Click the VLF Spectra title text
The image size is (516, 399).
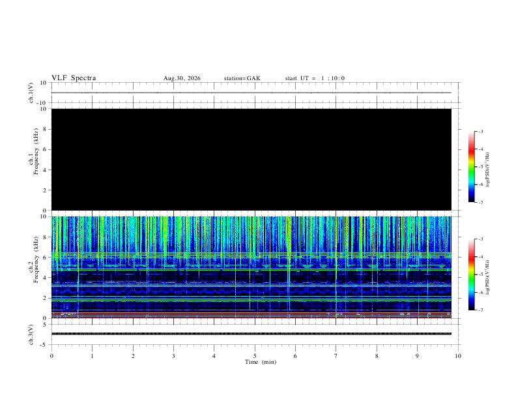pyautogui.click(x=74, y=78)
